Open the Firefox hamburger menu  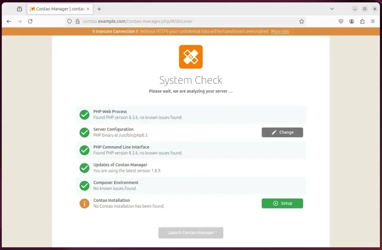point(373,21)
